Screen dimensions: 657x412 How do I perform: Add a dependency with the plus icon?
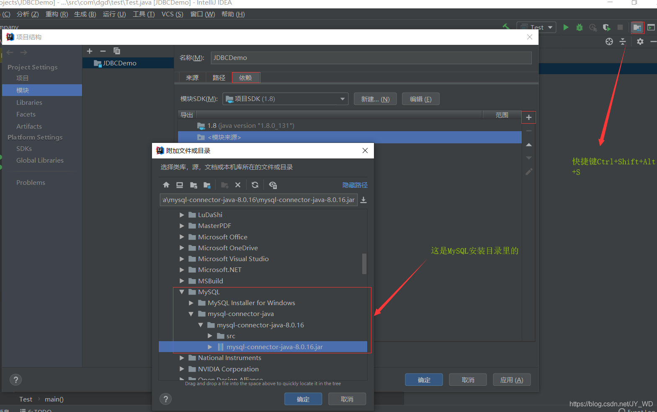point(529,117)
